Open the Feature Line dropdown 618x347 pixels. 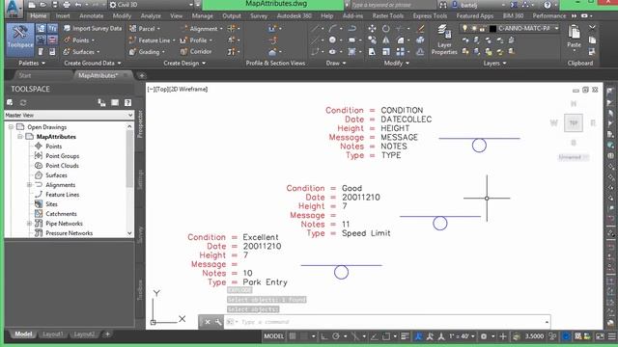(x=153, y=40)
